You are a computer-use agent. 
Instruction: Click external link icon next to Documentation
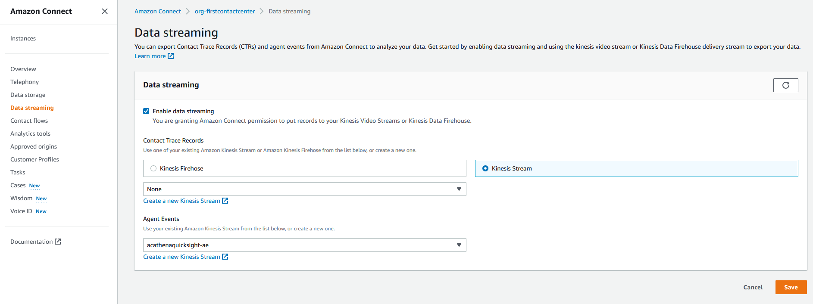58,242
